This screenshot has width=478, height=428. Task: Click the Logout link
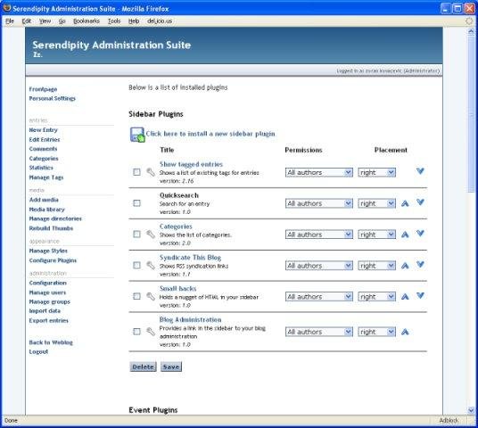tap(38, 351)
